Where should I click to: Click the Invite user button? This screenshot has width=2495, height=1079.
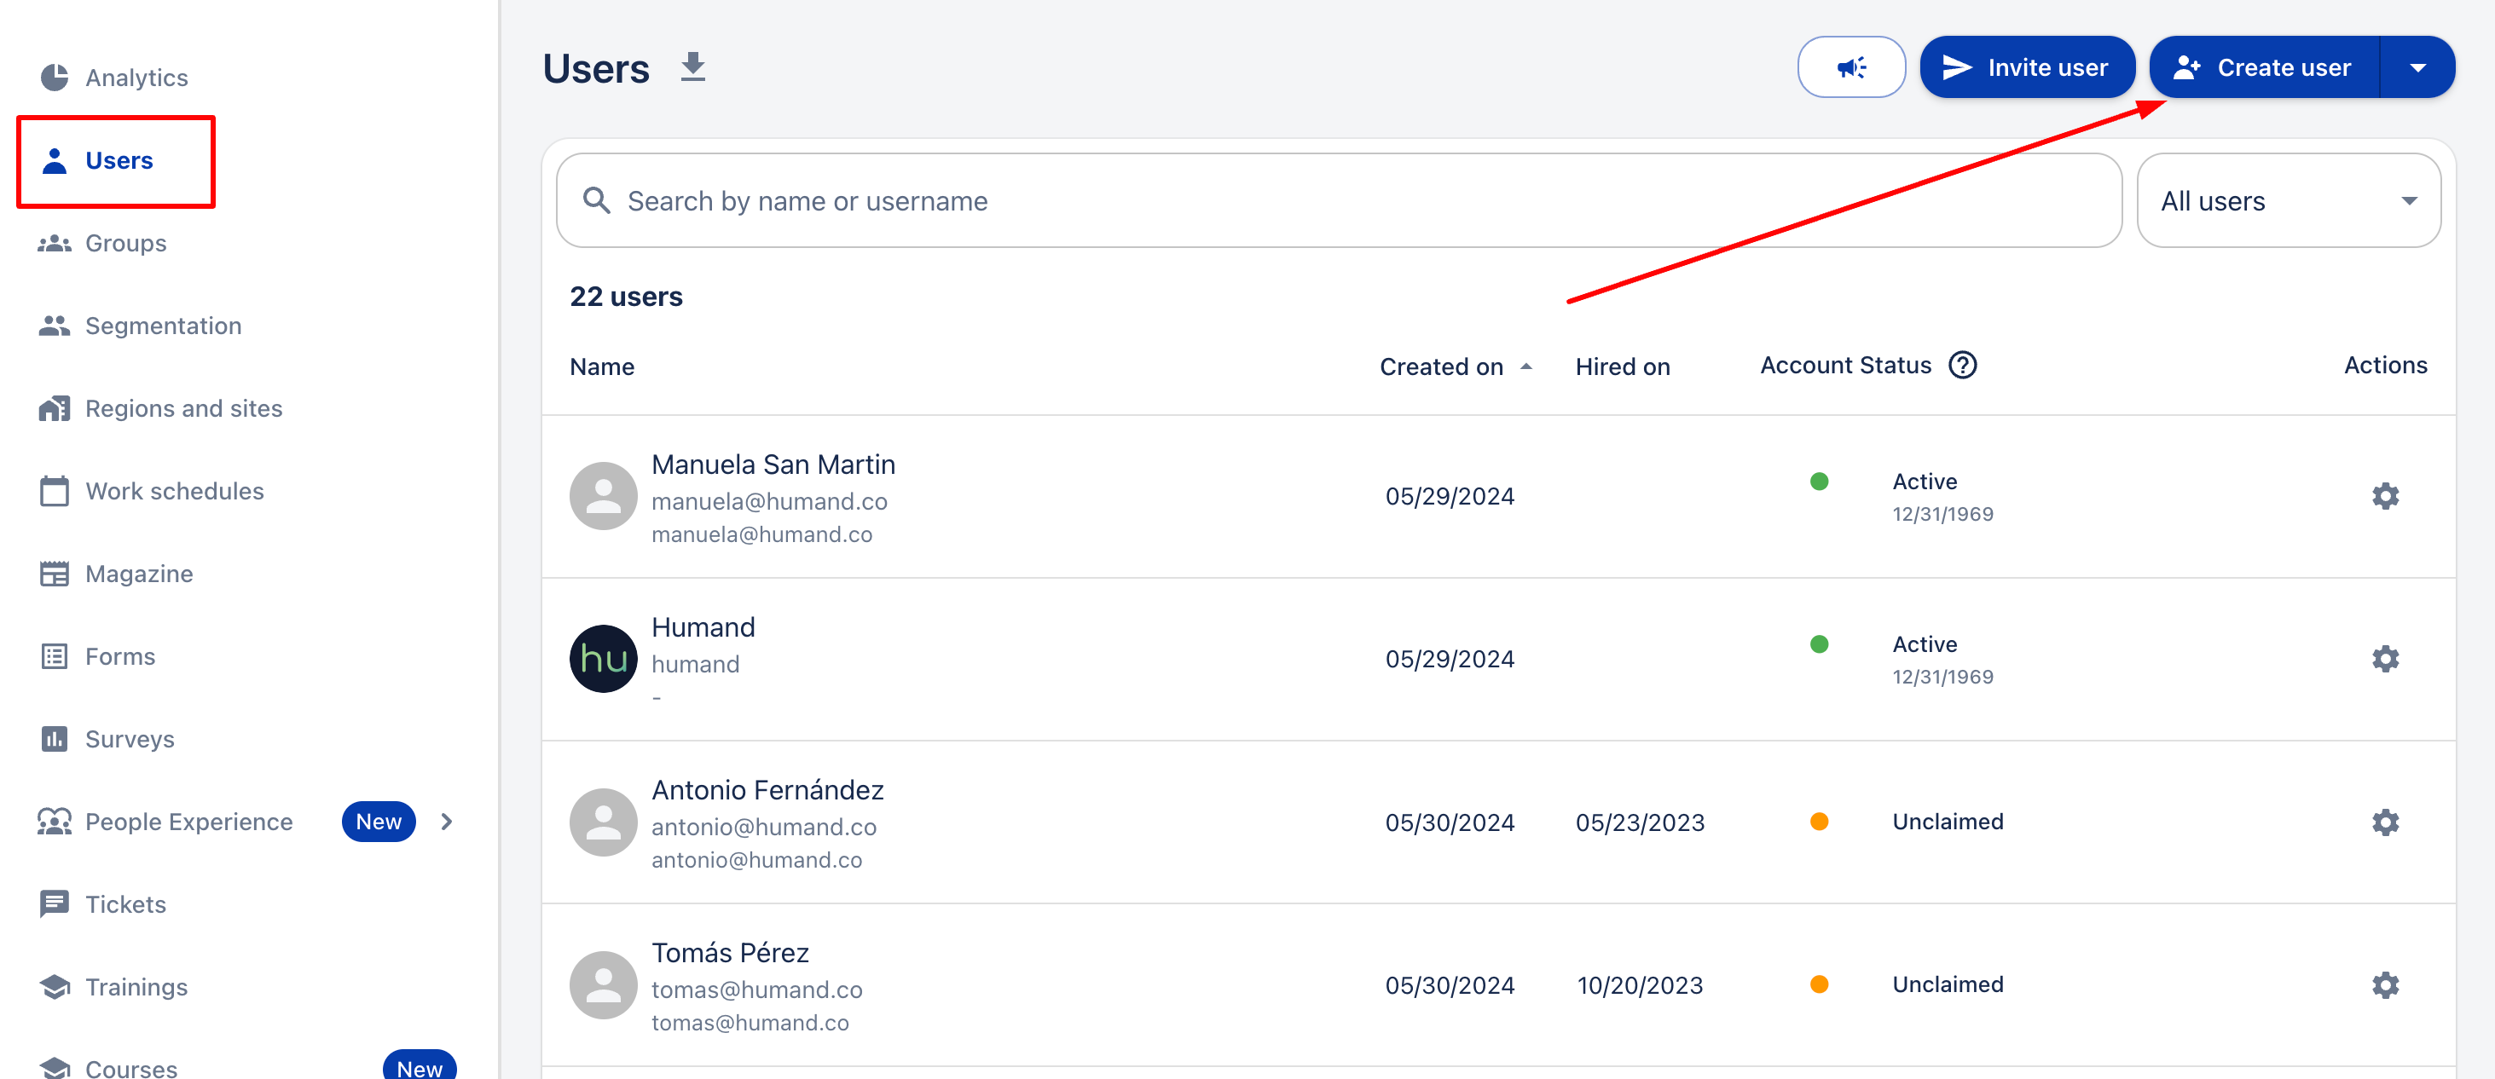tap(2026, 67)
